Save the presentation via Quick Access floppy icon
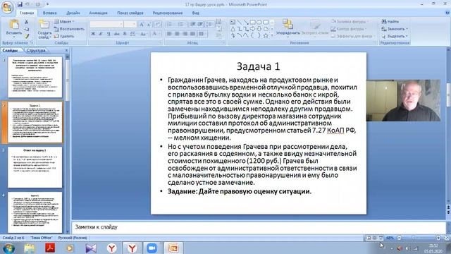This screenshot has width=451, height=254. click(20, 4)
